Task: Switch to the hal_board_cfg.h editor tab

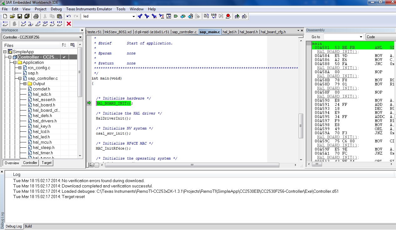Action: 273,32
